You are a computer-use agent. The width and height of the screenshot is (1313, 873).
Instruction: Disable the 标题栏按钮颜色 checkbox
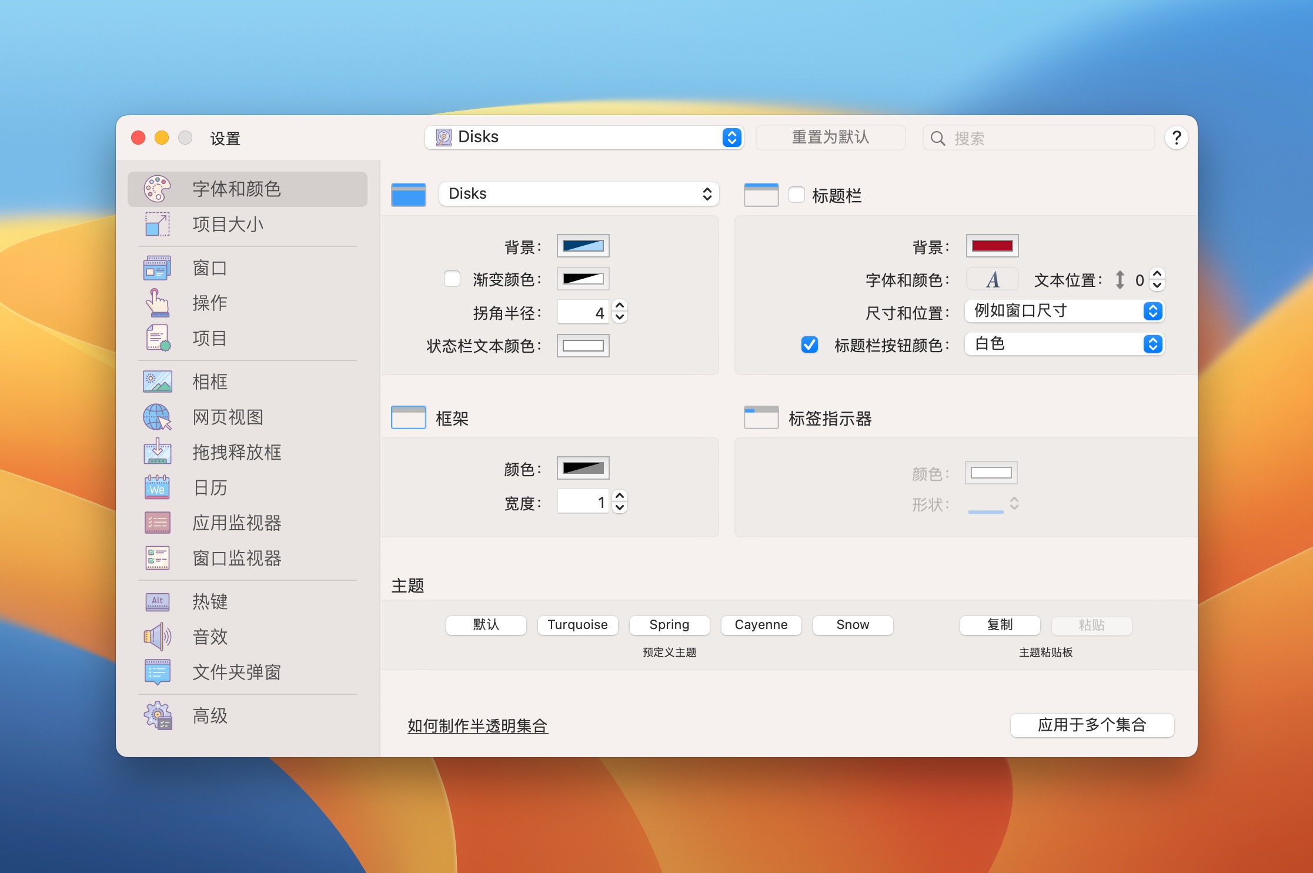pyautogui.click(x=810, y=346)
